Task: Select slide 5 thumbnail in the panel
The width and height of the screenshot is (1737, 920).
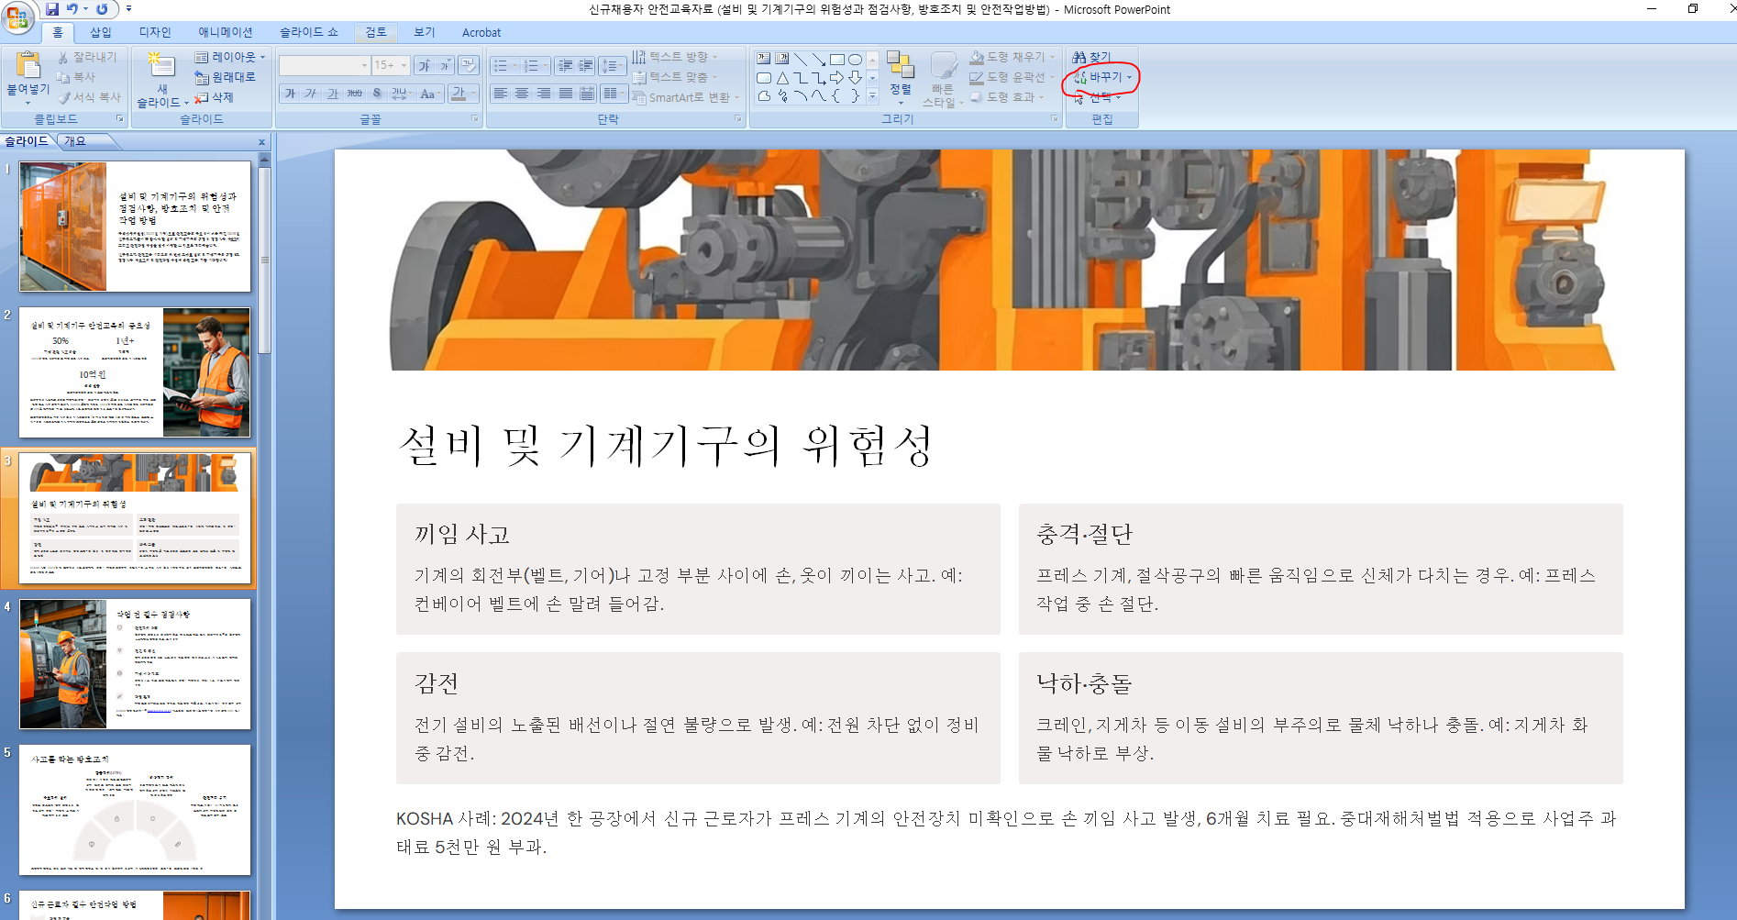Action: pos(135,810)
